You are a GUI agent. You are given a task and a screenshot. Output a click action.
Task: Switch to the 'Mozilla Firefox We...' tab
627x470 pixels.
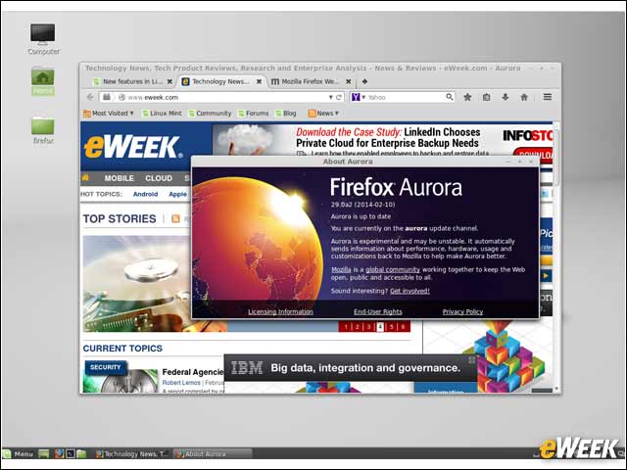pyautogui.click(x=311, y=81)
